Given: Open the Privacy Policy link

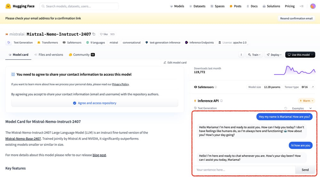Looking at the screenshot, I should click(120, 84).
